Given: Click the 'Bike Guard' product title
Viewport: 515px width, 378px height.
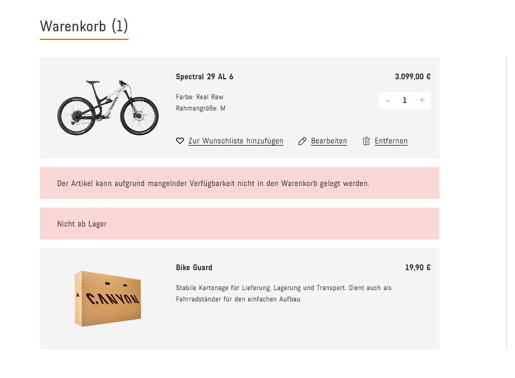Looking at the screenshot, I should click(x=194, y=267).
